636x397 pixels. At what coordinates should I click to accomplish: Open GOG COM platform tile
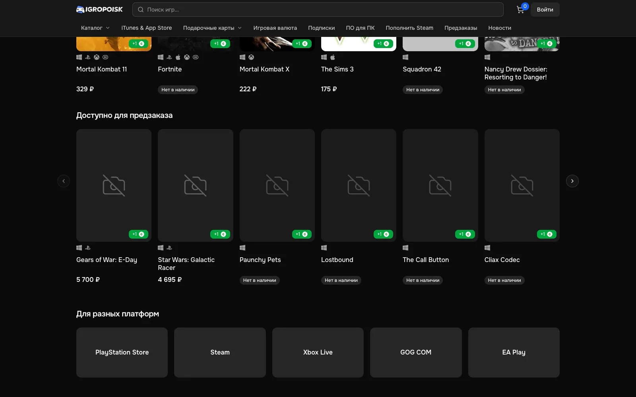click(416, 353)
